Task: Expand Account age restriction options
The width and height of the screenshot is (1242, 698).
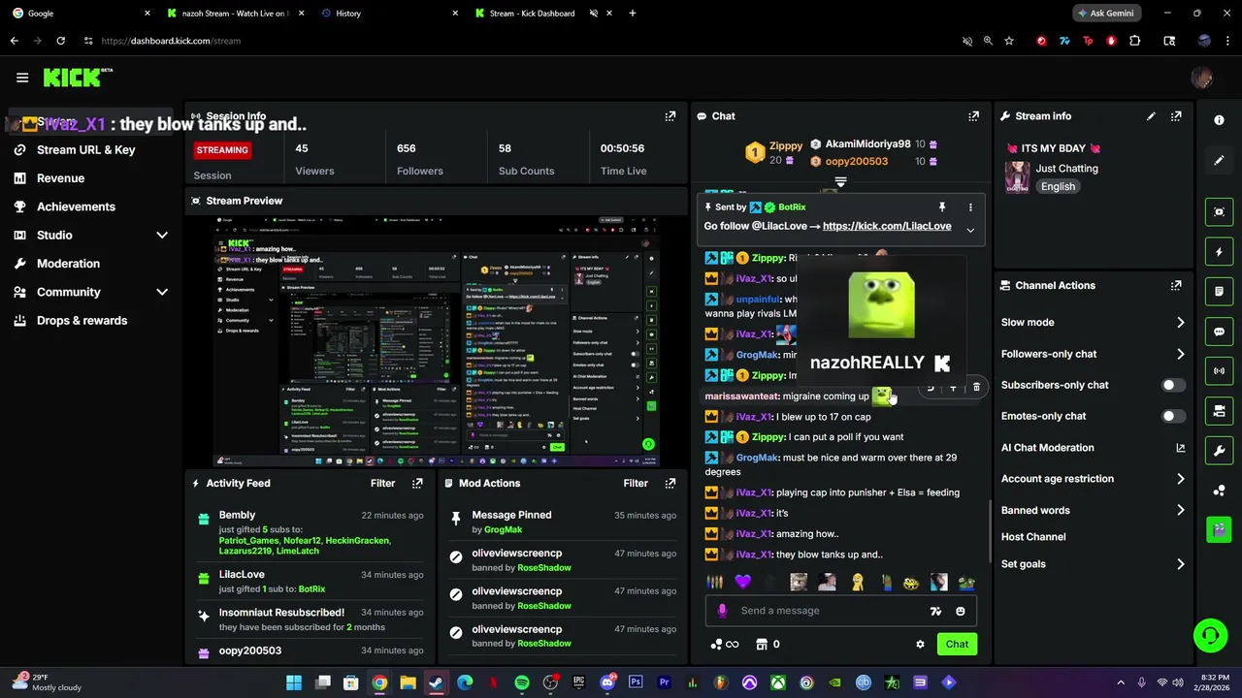Action: [1180, 479]
